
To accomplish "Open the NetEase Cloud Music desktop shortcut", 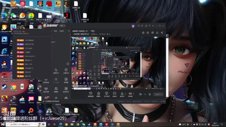I will pos(22,5).
